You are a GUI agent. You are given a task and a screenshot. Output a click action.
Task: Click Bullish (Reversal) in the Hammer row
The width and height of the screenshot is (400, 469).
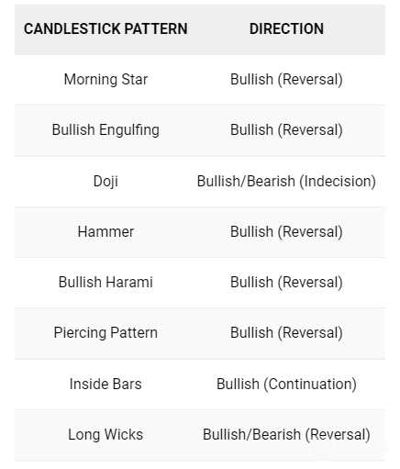286,231
